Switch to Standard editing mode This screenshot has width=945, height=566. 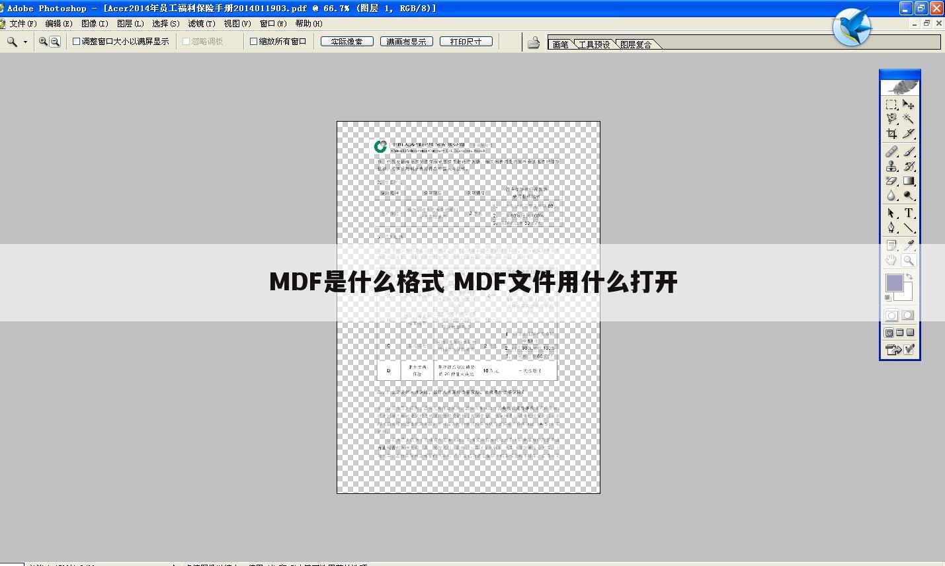point(891,315)
